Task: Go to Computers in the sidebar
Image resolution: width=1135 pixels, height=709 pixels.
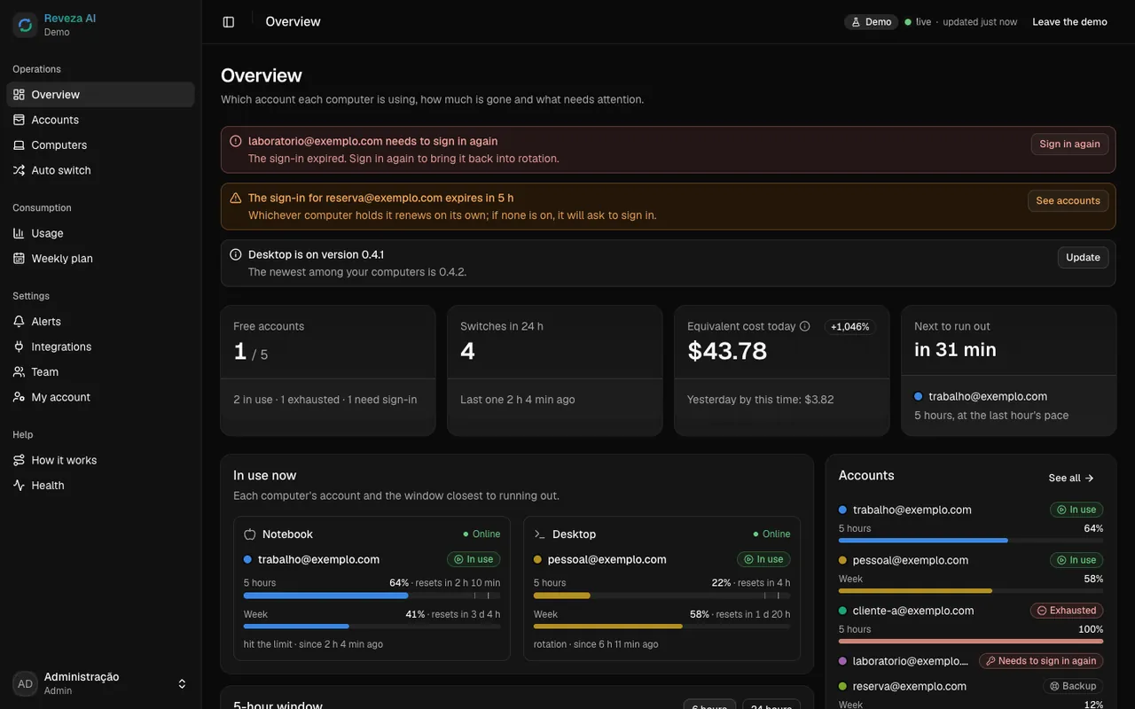Action: (x=100, y=145)
